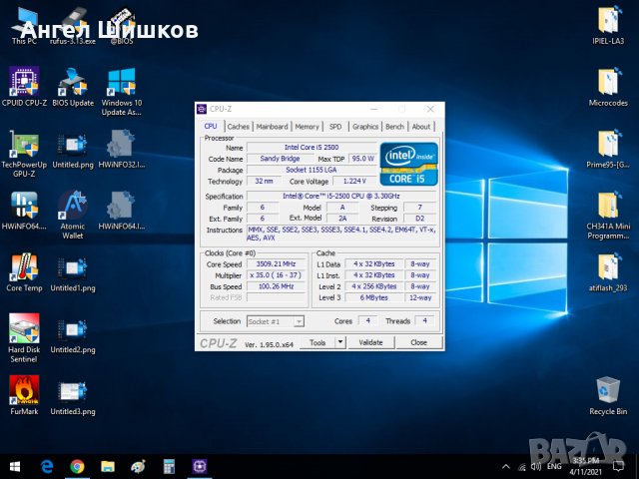Image resolution: width=639 pixels, height=479 pixels.
Task: Open Graphics tab
Action: [365, 127]
